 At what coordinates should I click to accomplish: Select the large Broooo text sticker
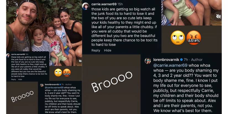112,82
